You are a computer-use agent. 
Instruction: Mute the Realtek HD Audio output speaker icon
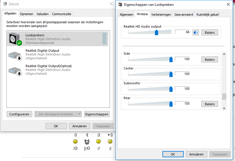coord(196,32)
